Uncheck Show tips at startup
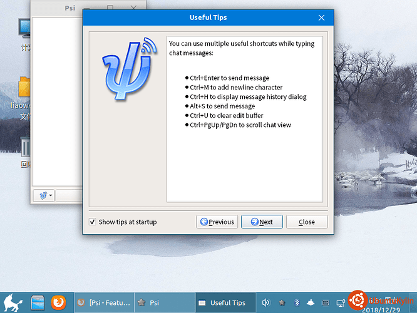The width and height of the screenshot is (417, 313). tap(92, 222)
